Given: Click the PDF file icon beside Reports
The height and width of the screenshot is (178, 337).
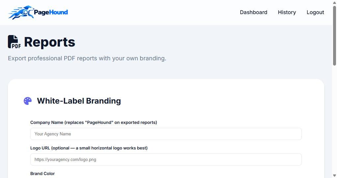Looking at the screenshot, I should pyautogui.click(x=14, y=42).
